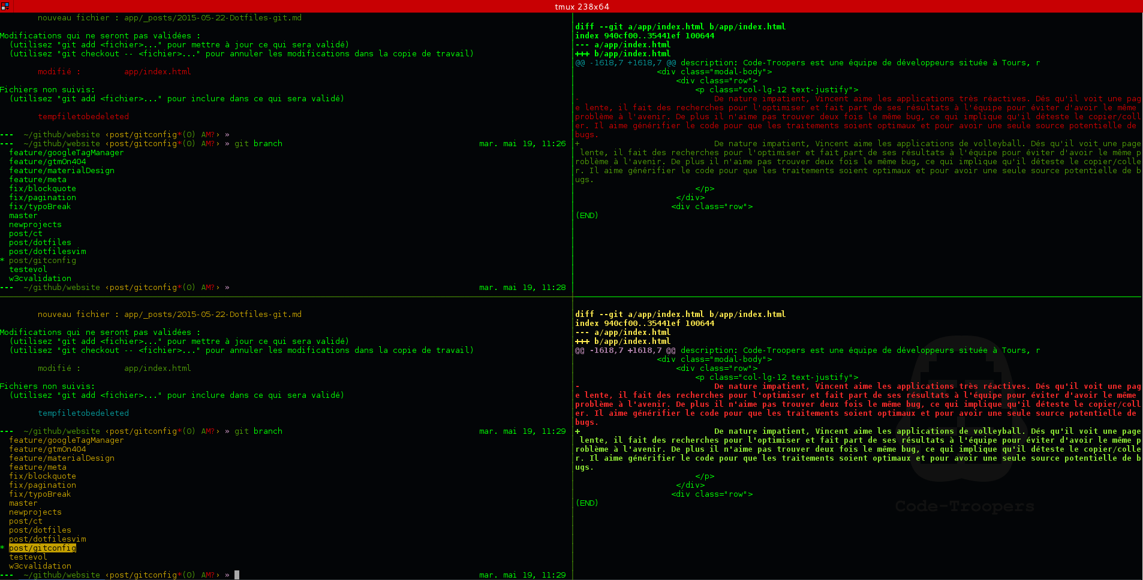Click the tmux 238x64 window title
1143x580 pixels.
(x=581, y=7)
